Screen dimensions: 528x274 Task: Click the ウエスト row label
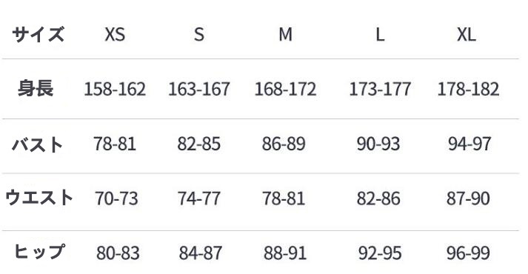(x=39, y=198)
